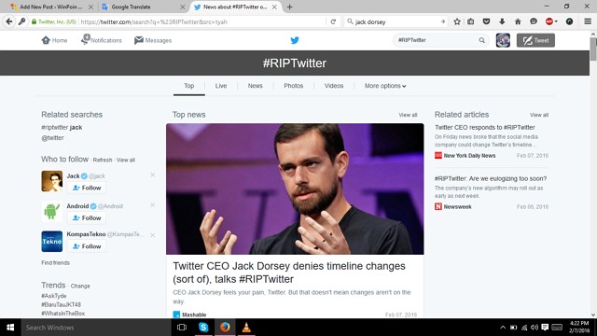Open the Action Center notification icon
597x336 pixels.
point(545,328)
